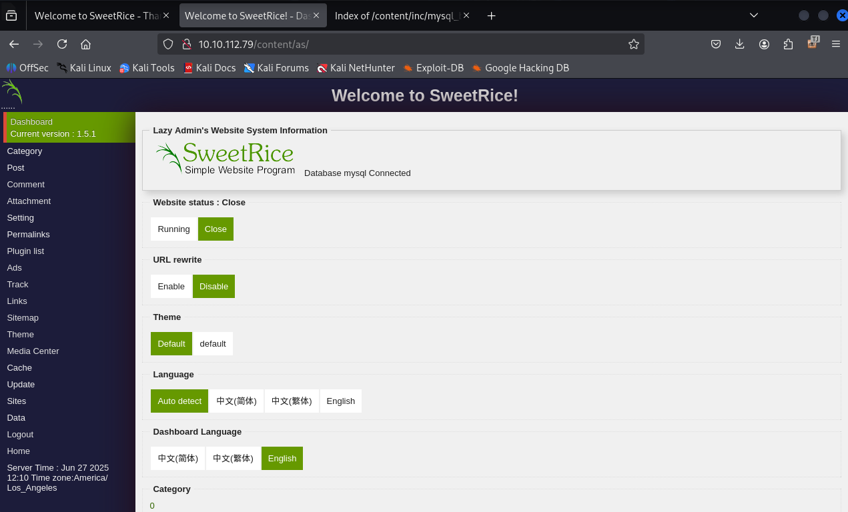848x512 pixels.
Task: Open the Media Center menu item
Action: point(33,351)
